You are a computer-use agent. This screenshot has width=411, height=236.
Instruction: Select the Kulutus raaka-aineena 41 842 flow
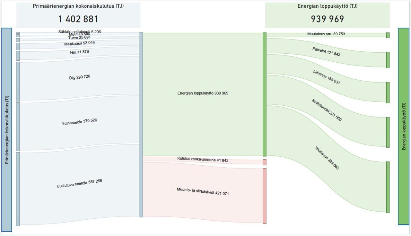203,160
